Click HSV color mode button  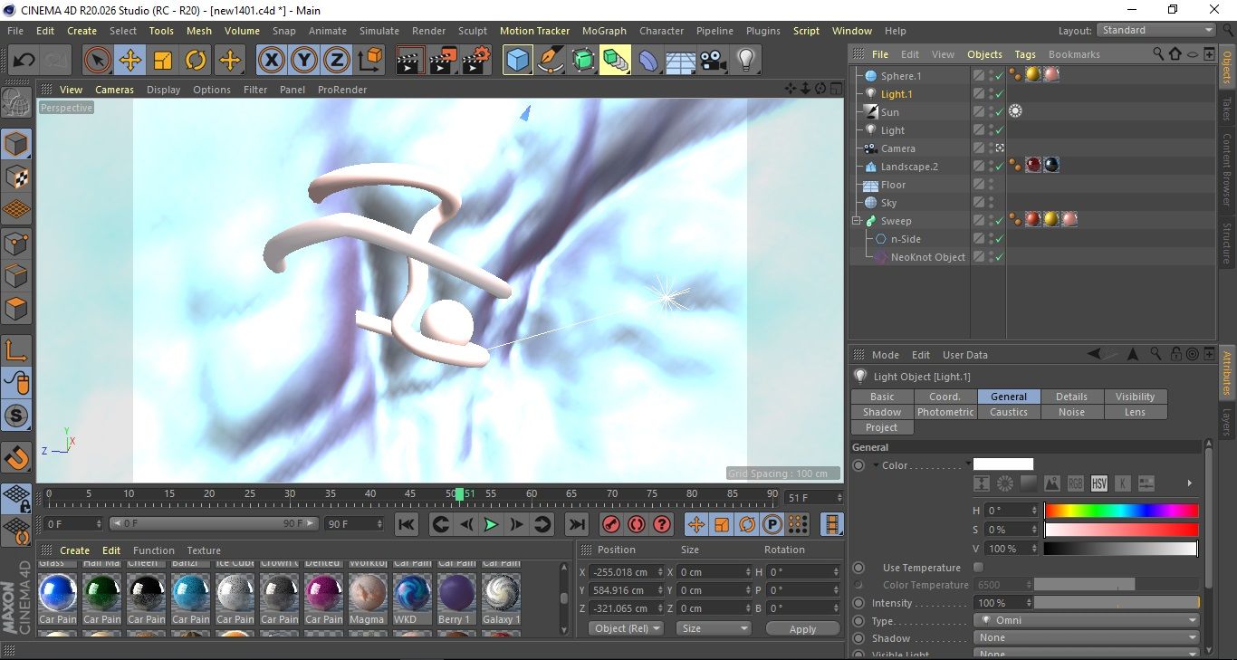coord(1098,483)
